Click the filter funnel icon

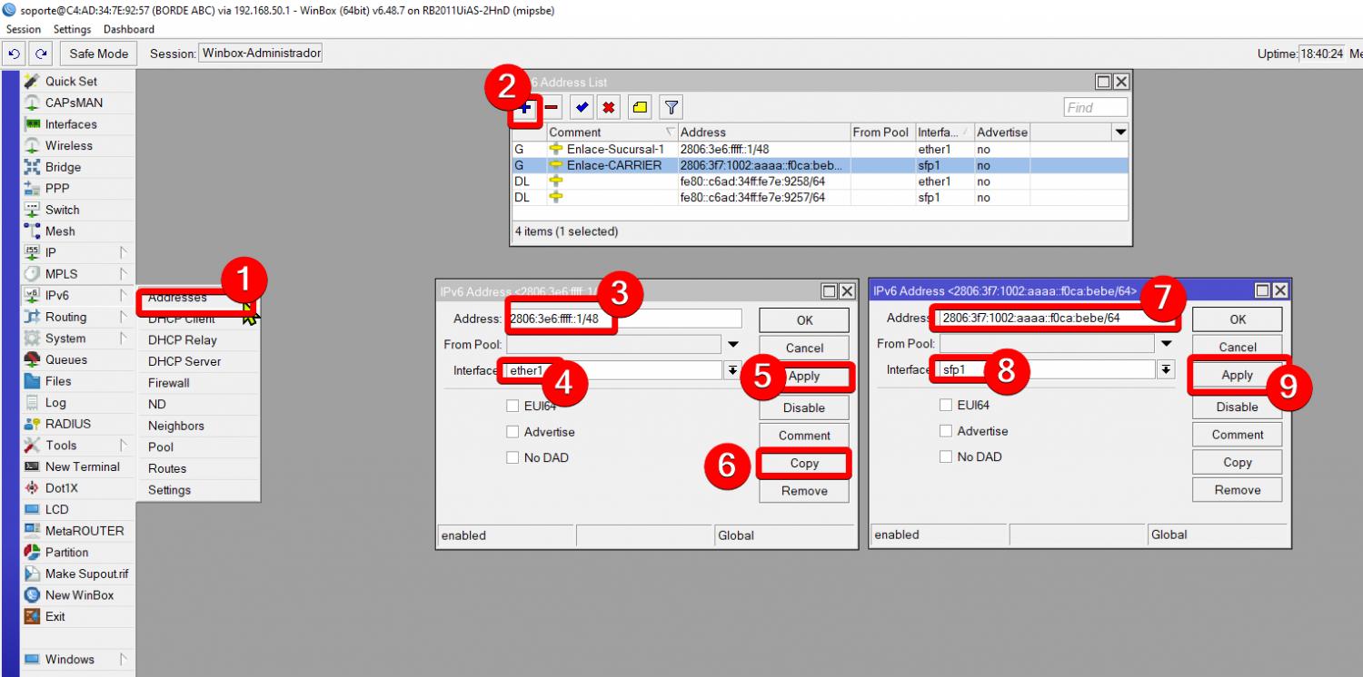point(671,108)
